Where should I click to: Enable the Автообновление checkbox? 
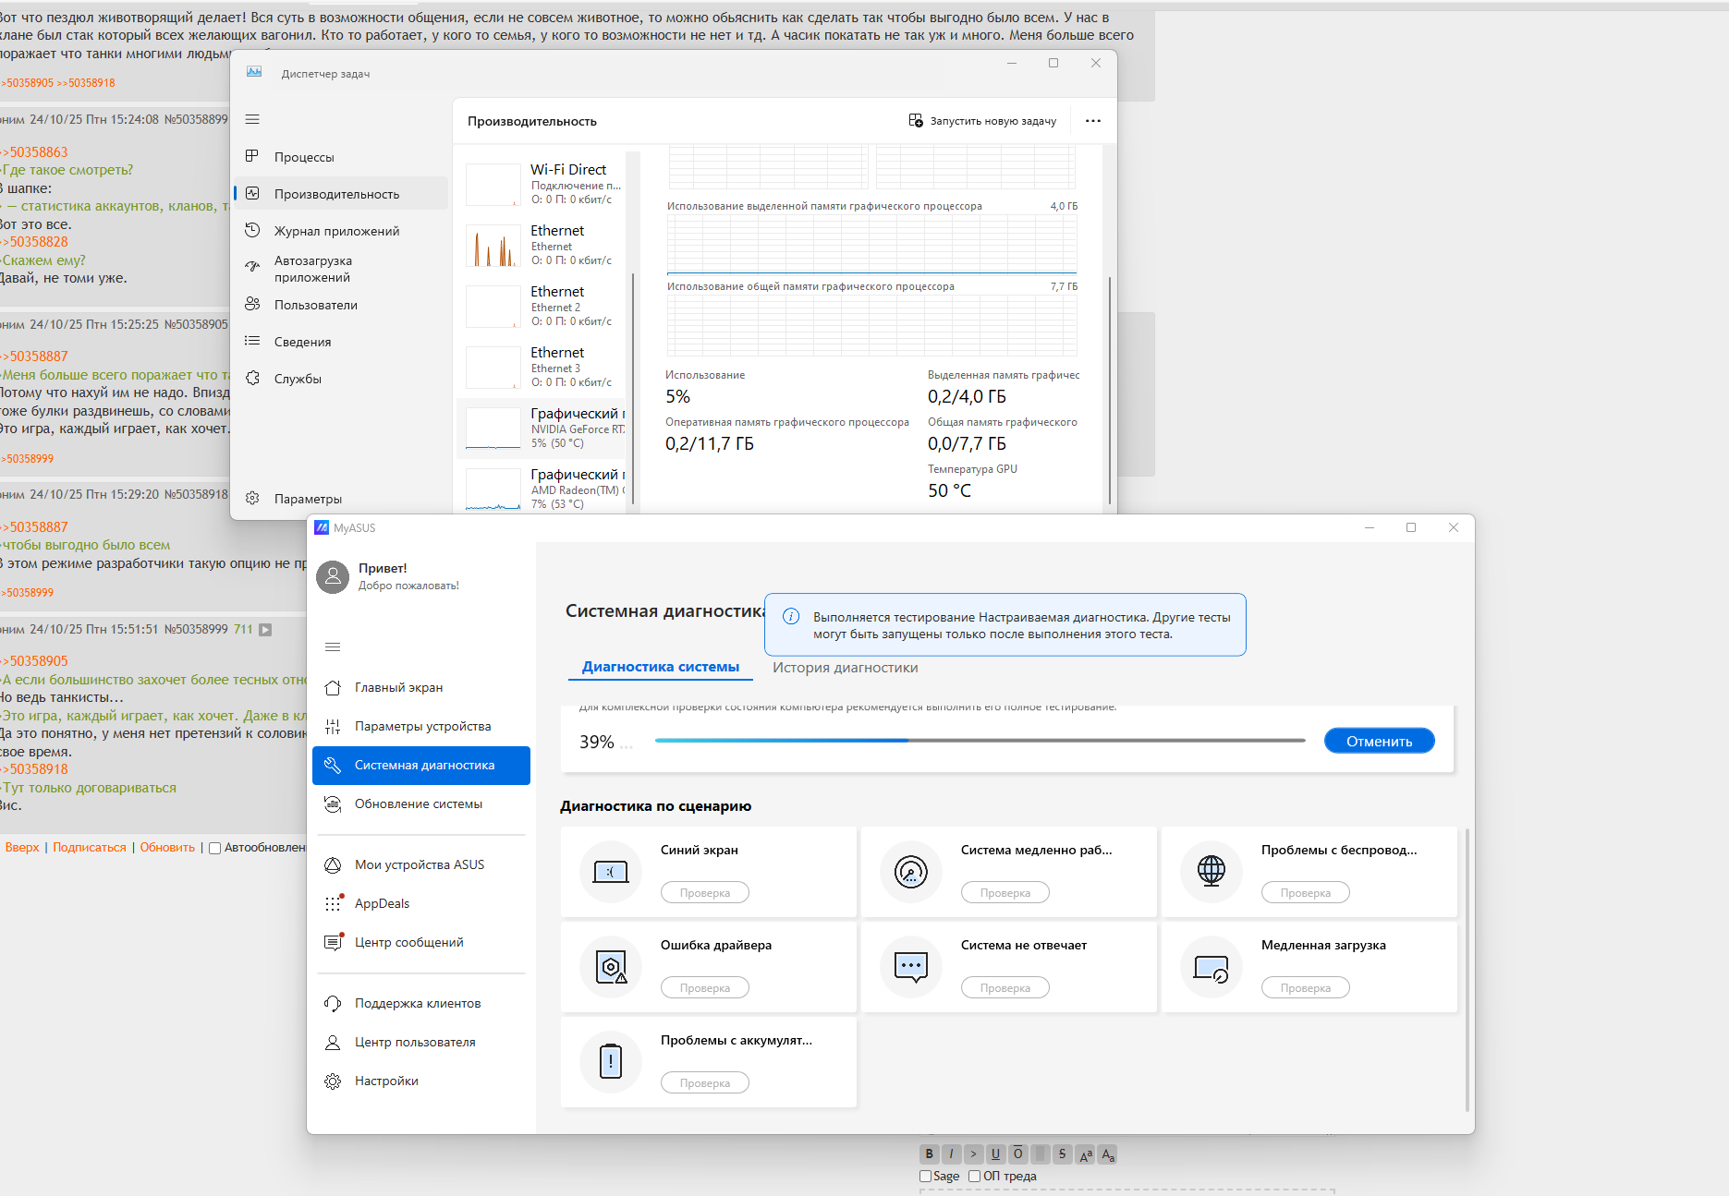(x=214, y=848)
